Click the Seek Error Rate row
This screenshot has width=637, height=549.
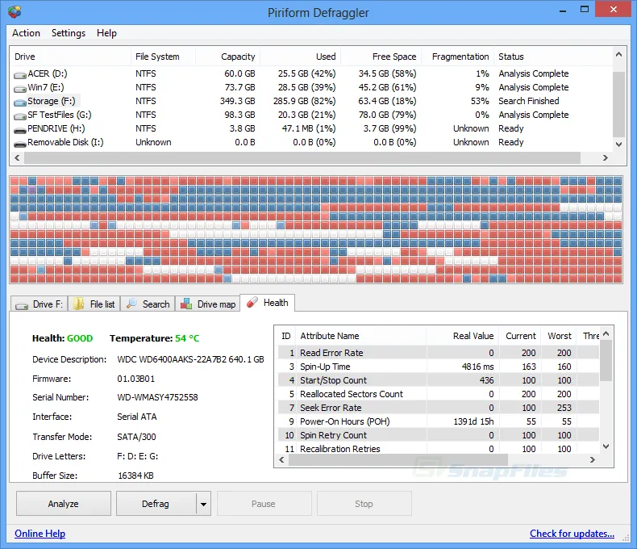pyautogui.click(x=439, y=408)
